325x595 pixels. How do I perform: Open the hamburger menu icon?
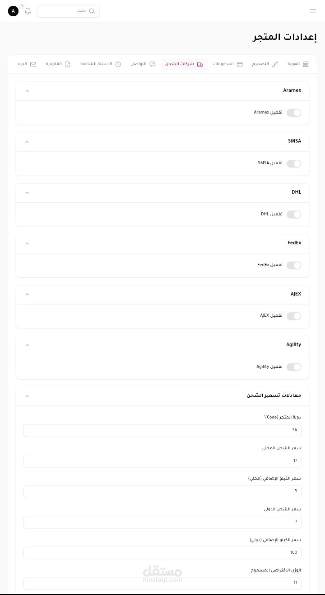(313, 11)
